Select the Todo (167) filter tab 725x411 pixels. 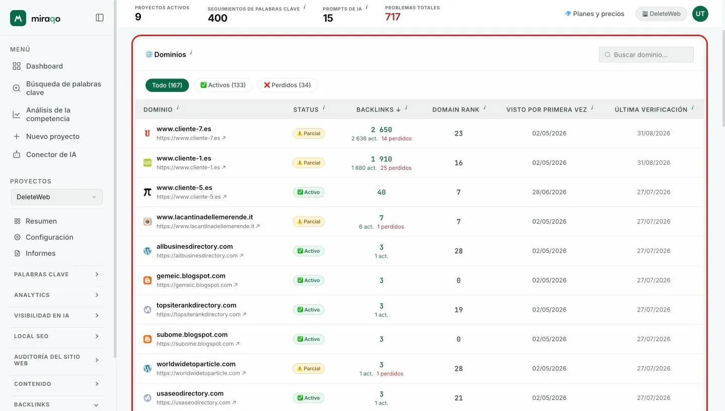(167, 85)
